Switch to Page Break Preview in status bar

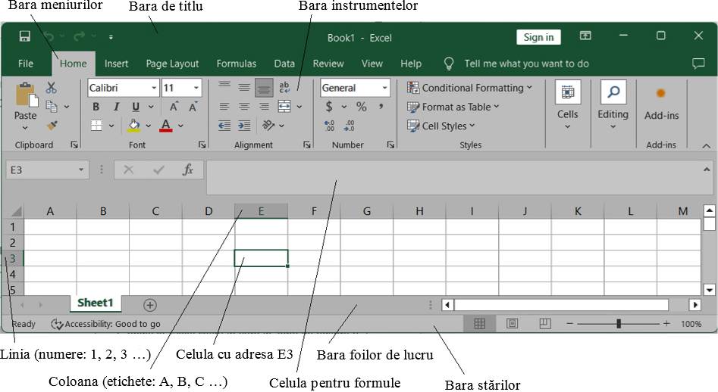545,324
